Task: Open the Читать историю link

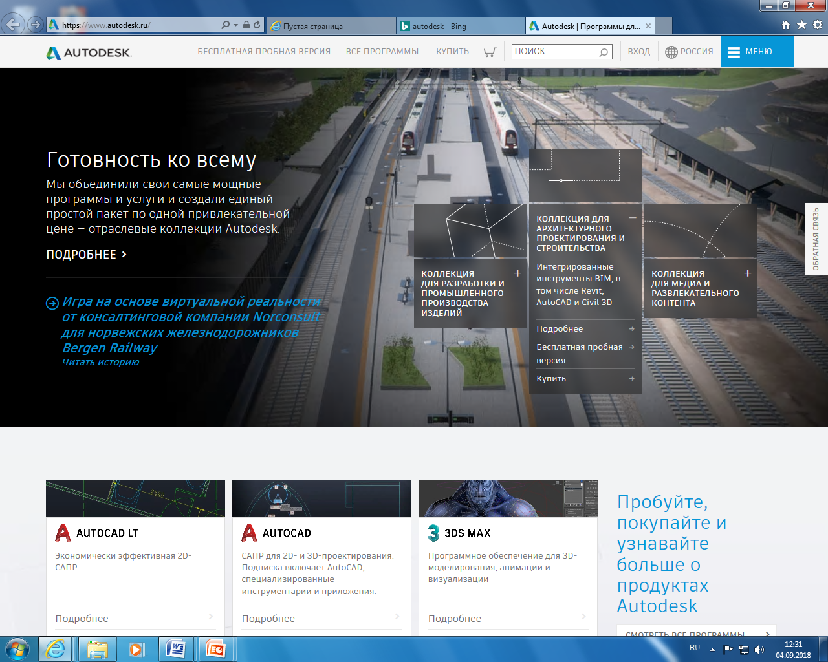Action: click(x=100, y=362)
